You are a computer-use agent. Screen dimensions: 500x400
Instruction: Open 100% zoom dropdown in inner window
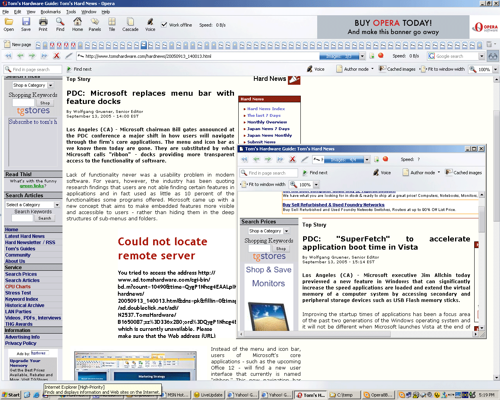point(316,185)
